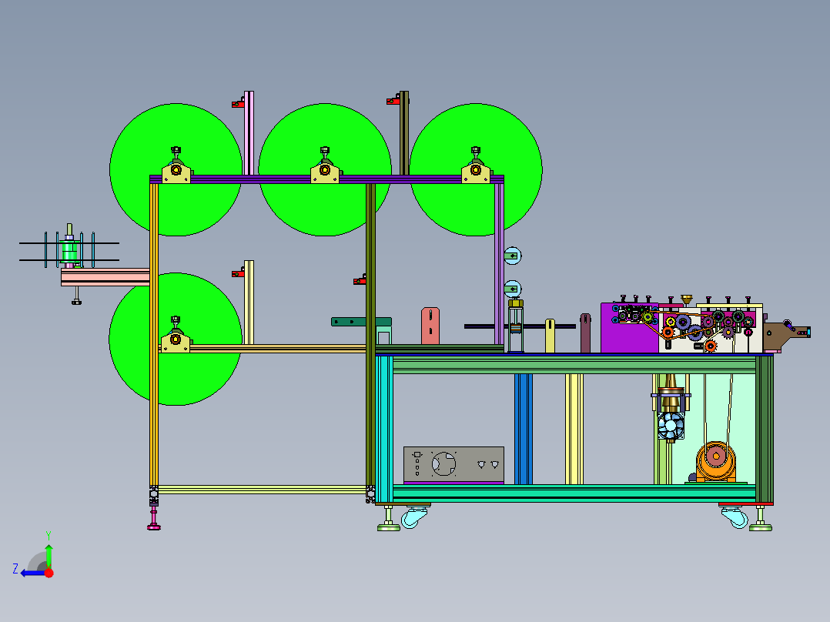Select the magenta housing block on table
Image resolution: width=830 pixels, height=622 pixels.
click(629, 328)
